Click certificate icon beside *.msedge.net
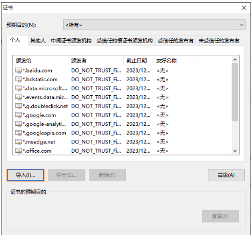The width and height of the screenshot is (252, 235). click(x=18, y=142)
